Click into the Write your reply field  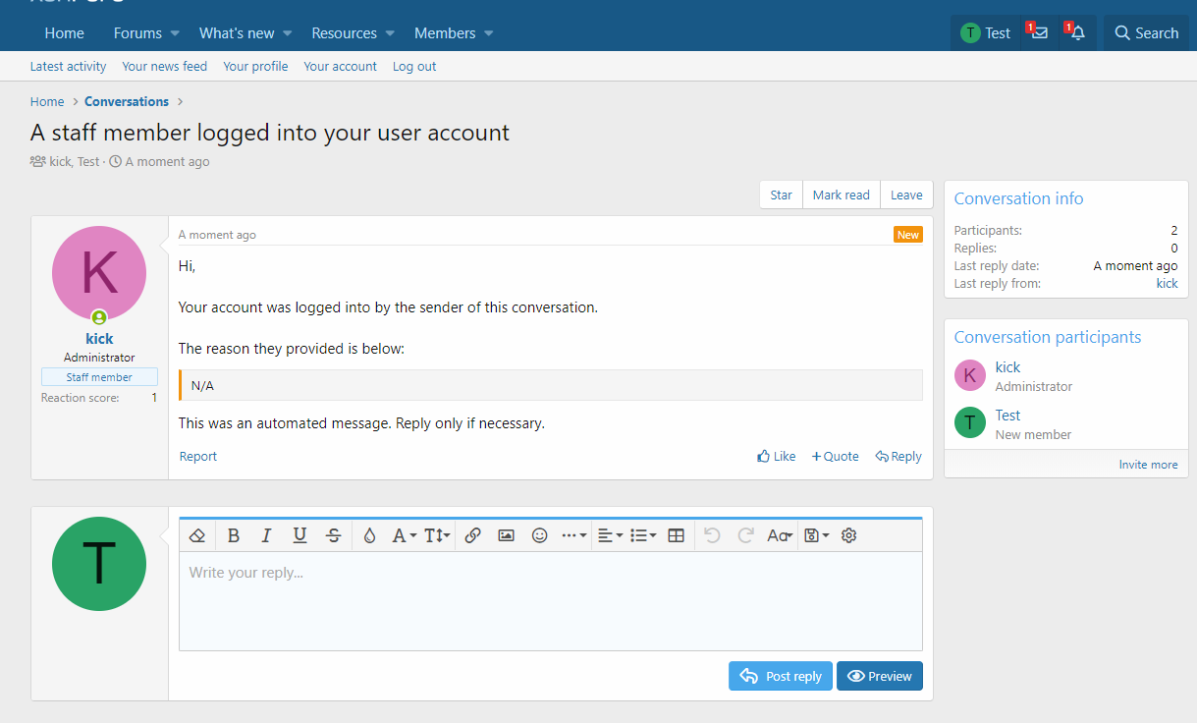tap(550, 599)
